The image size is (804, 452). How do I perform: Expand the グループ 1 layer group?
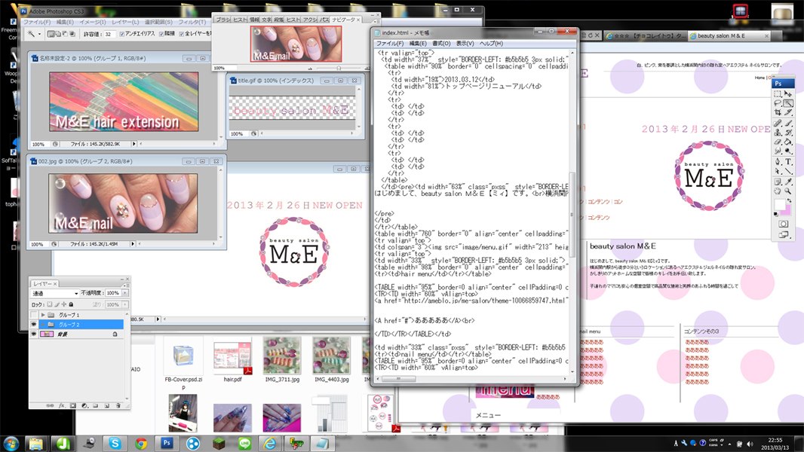[43, 315]
